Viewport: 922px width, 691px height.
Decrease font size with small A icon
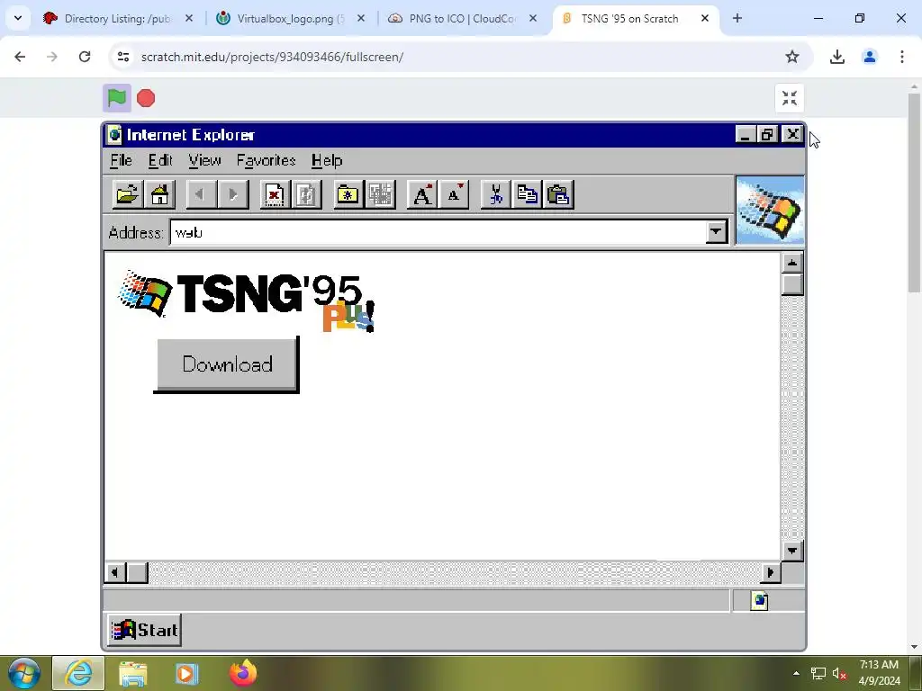coord(454,194)
